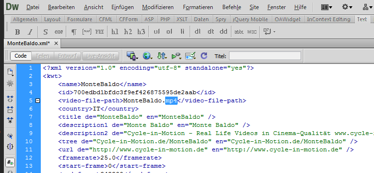Click into the Titel input field

click(265, 56)
